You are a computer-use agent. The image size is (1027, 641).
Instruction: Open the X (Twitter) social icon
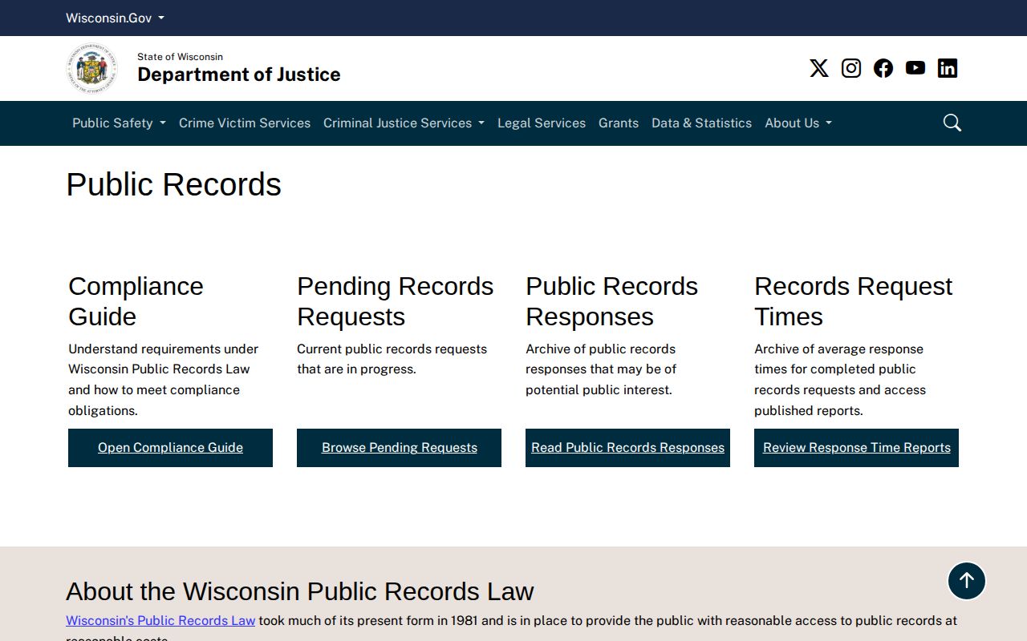pos(818,68)
